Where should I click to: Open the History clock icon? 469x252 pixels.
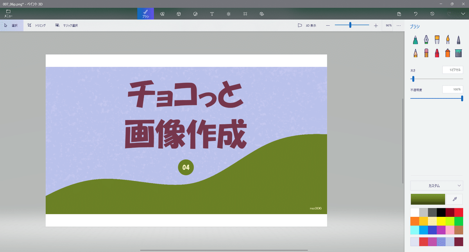pyautogui.click(x=432, y=14)
